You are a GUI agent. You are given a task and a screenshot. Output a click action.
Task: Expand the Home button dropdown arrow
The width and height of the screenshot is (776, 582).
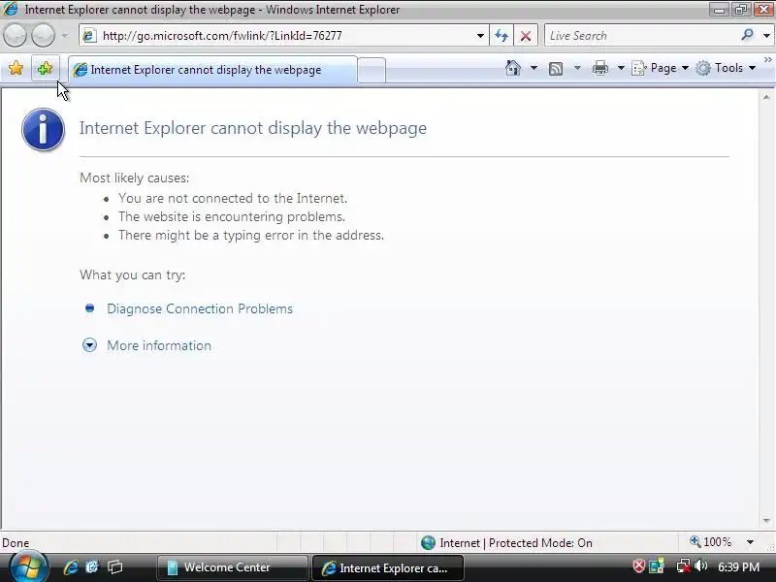[x=533, y=68]
